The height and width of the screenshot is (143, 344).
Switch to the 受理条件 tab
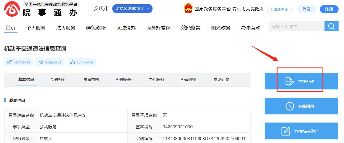(58, 80)
